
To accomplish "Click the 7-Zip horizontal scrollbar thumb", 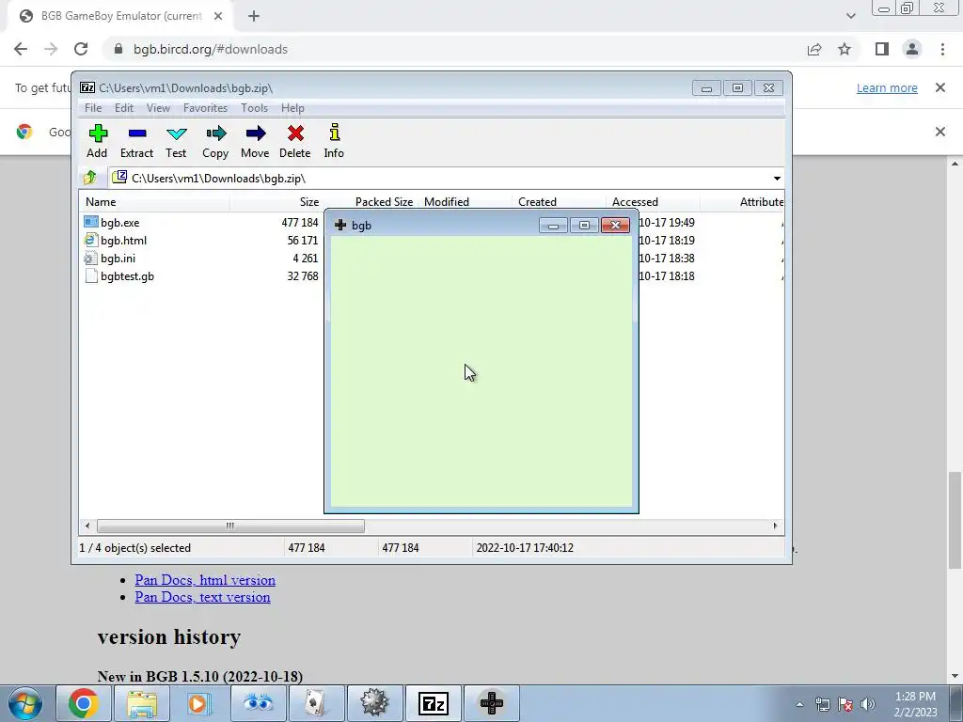I will pyautogui.click(x=230, y=526).
